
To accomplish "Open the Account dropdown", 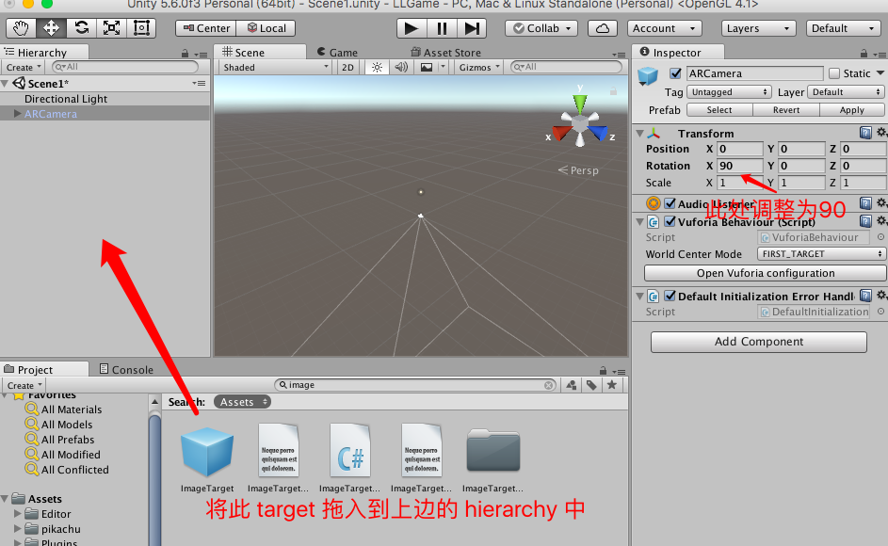I will tap(664, 28).
